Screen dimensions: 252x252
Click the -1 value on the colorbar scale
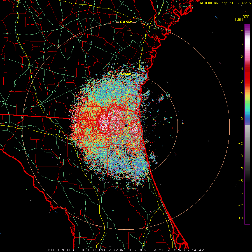[241, 131]
